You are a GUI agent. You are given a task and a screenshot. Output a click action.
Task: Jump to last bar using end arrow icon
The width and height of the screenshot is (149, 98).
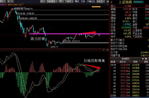tap(107, 1)
